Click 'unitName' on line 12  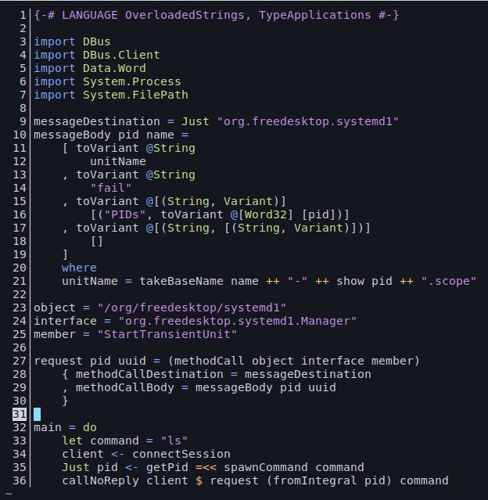[118, 161]
